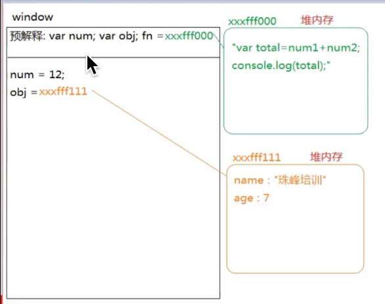This screenshot has width=385, height=304.
Task: Click the orange 'xxxfff111' value beside obj
Action: (x=63, y=92)
